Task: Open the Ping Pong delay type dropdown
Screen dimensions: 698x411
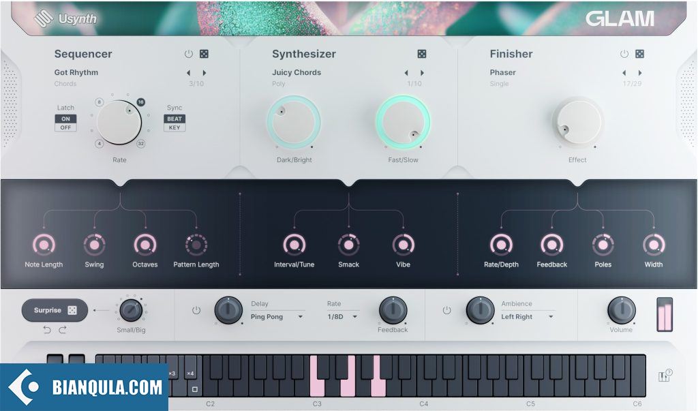Action: 277,316
